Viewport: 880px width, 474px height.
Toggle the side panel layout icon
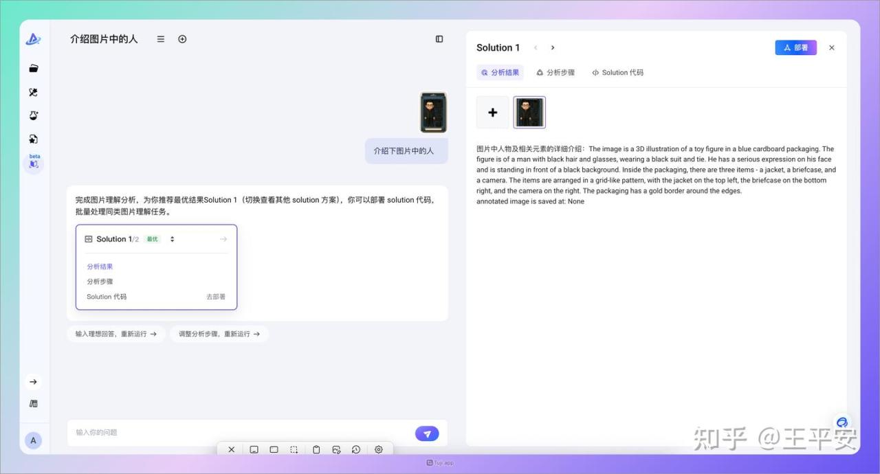click(x=439, y=39)
